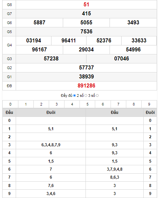Open digit filter tab 8
This screenshot has width=158, height=198.
[x=134, y=104]
